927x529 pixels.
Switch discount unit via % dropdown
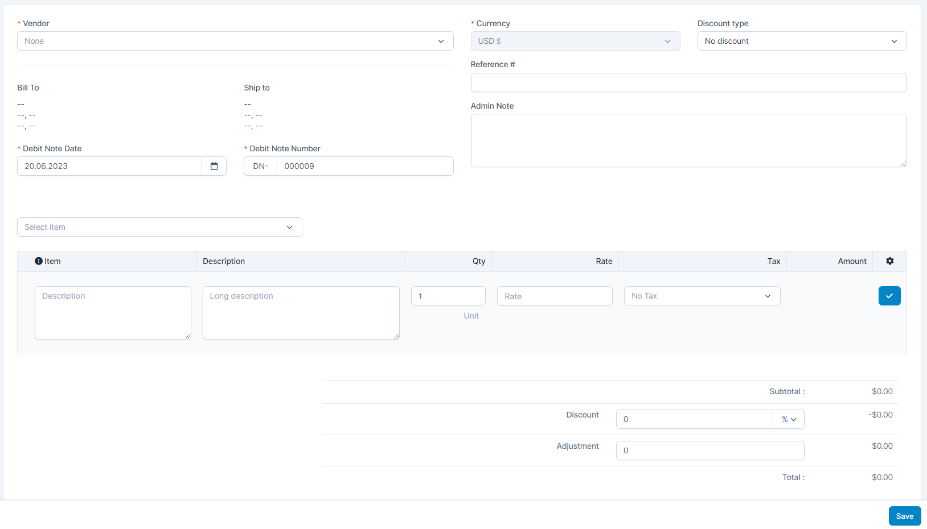[789, 419]
